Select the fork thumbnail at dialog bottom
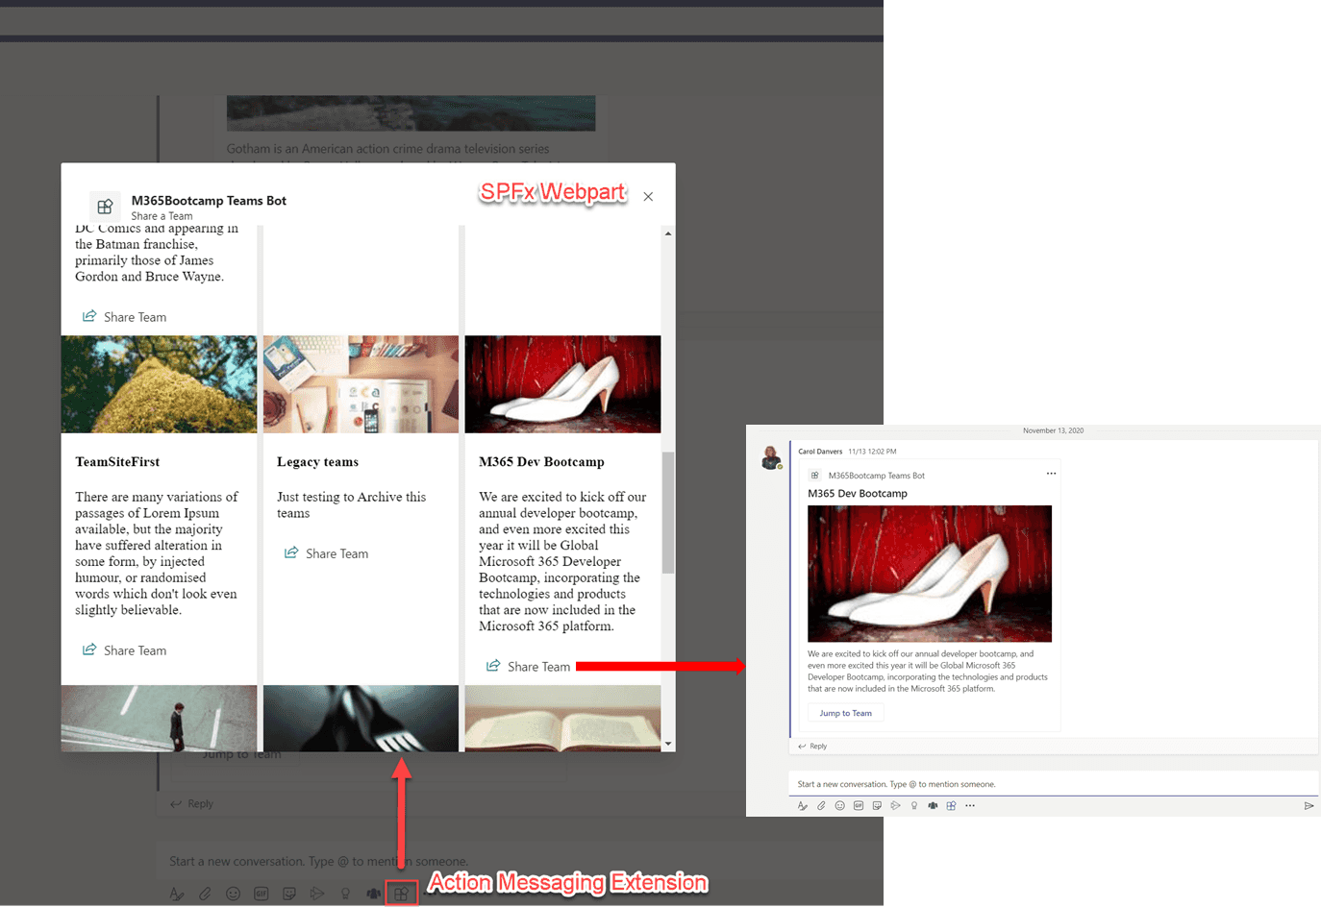The width and height of the screenshot is (1321, 907). coord(361,718)
